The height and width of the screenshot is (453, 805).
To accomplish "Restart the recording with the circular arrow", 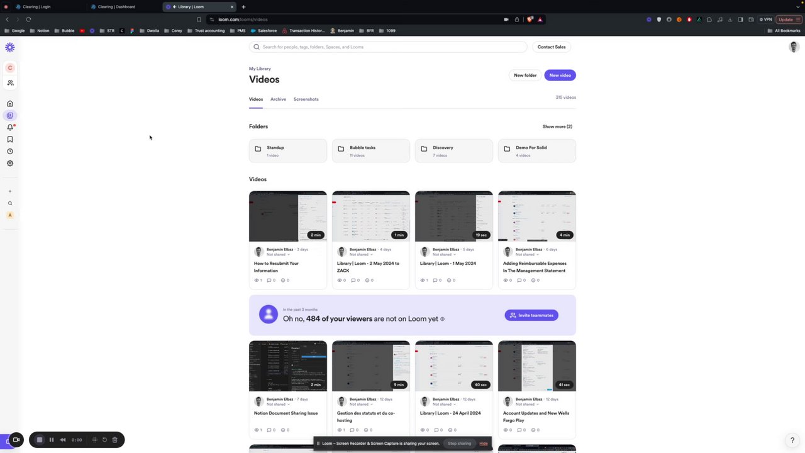I will pyautogui.click(x=104, y=440).
